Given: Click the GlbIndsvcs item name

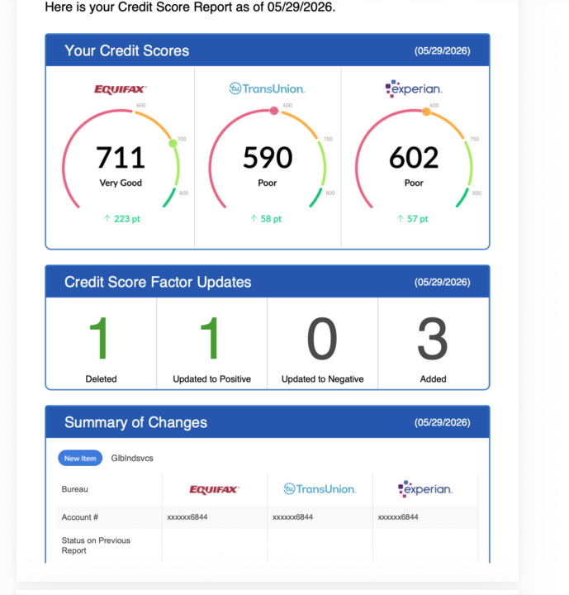Looking at the screenshot, I should click(132, 458).
